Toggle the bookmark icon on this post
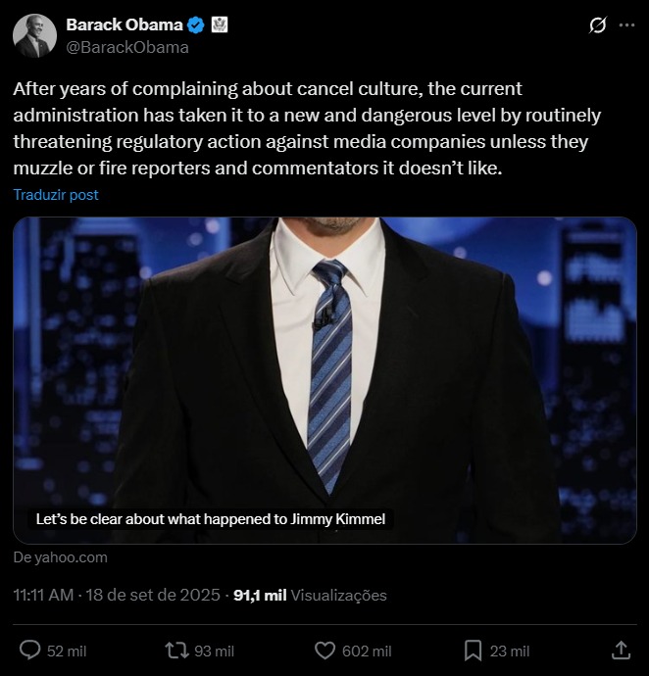The image size is (649, 676). coord(473,651)
